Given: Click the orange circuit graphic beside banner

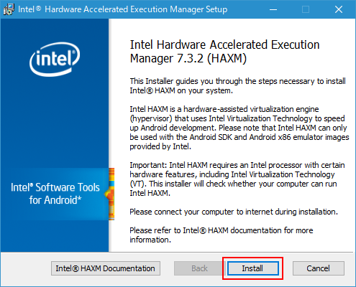Looking at the screenshot, I should 111,194.
